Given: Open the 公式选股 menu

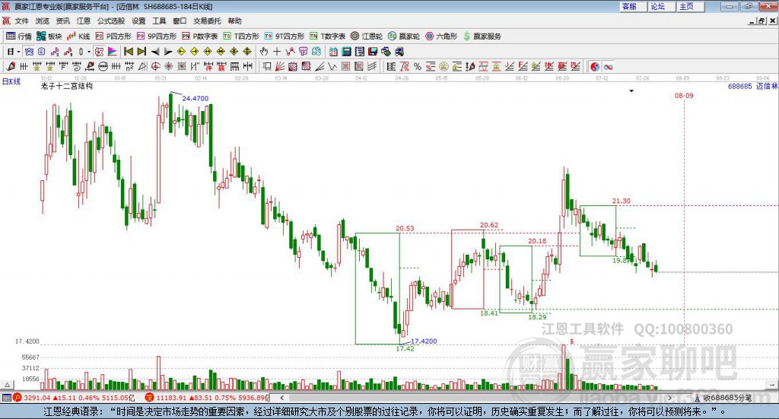Looking at the screenshot, I should click(111, 21).
